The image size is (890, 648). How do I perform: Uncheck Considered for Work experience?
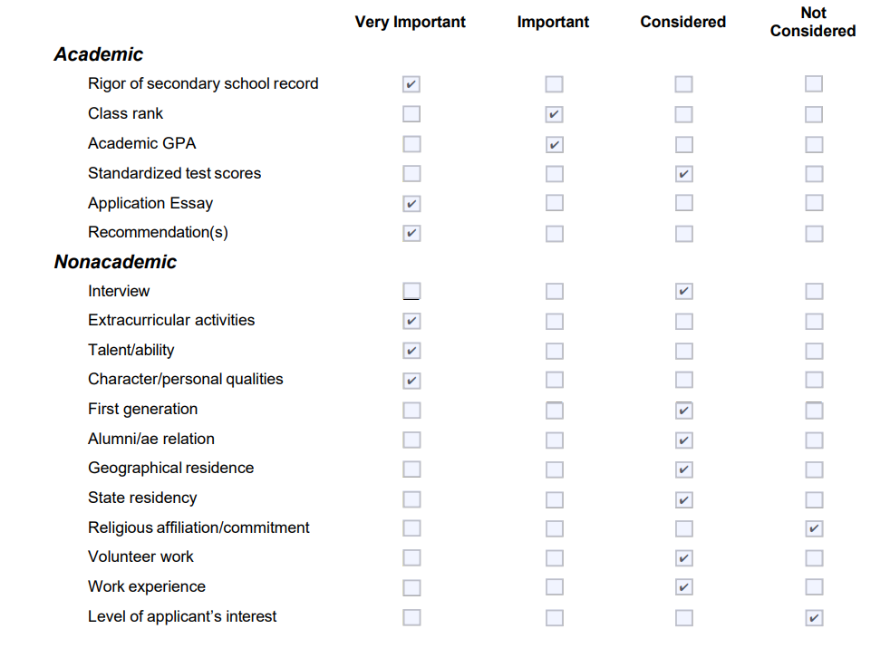pyautogui.click(x=684, y=586)
